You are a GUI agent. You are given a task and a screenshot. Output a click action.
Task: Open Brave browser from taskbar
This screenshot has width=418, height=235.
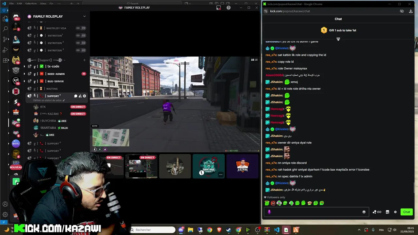click(219, 230)
